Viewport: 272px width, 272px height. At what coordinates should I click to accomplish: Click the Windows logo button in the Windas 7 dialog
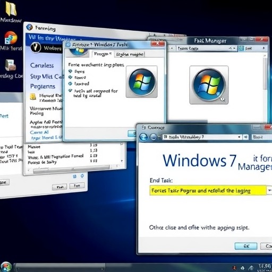tap(142, 82)
